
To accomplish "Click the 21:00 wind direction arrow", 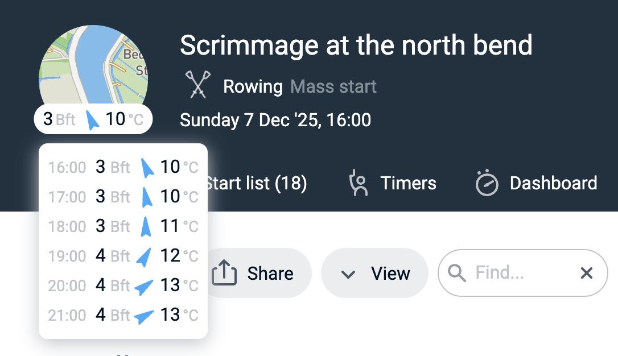I will click(144, 316).
